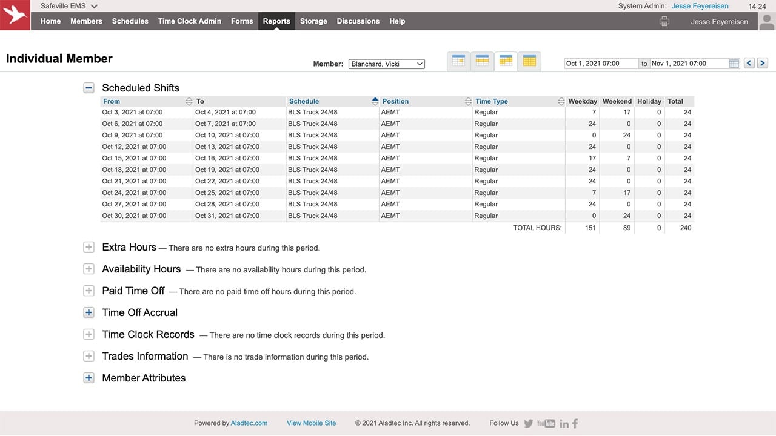Select the Oct 15, 2021 at 07:00 row
Viewport: 776px width, 436px height.
(397, 158)
